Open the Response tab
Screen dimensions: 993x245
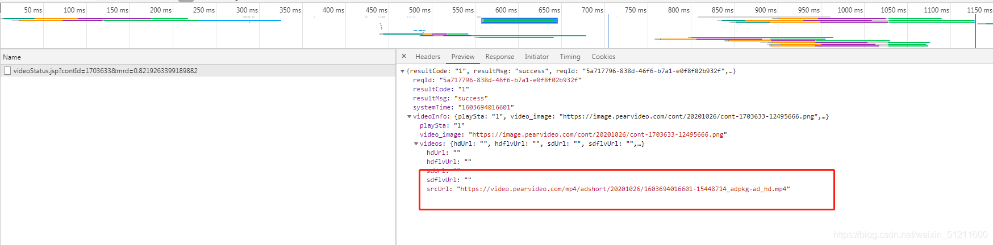pos(499,57)
